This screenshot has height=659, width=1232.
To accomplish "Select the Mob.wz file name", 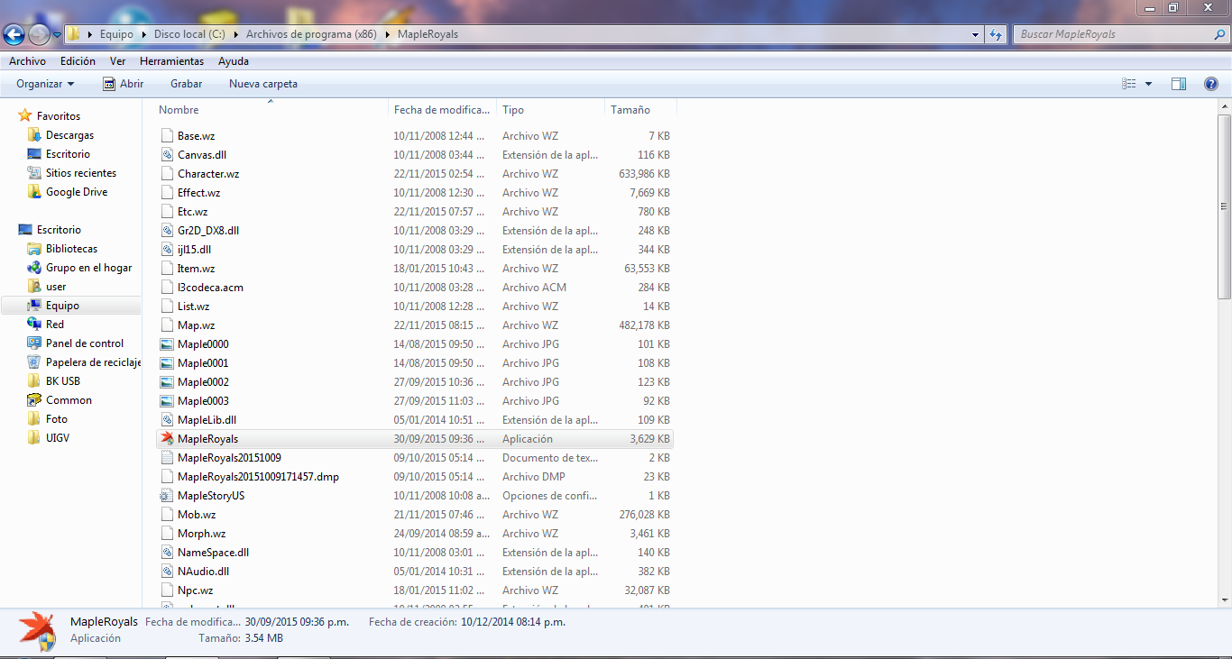I will pos(197,515).
